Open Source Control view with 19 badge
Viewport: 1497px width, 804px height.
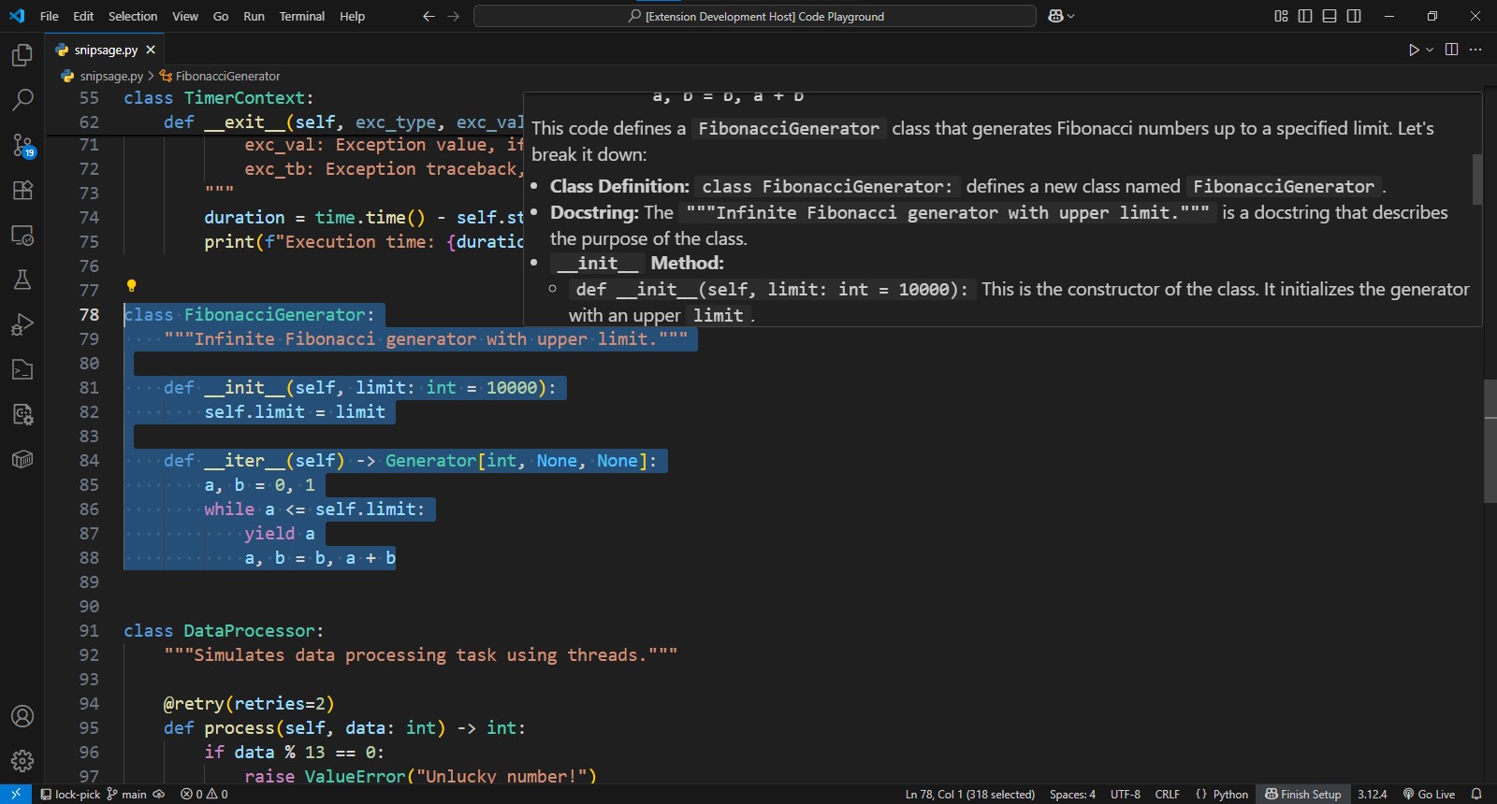22,145
